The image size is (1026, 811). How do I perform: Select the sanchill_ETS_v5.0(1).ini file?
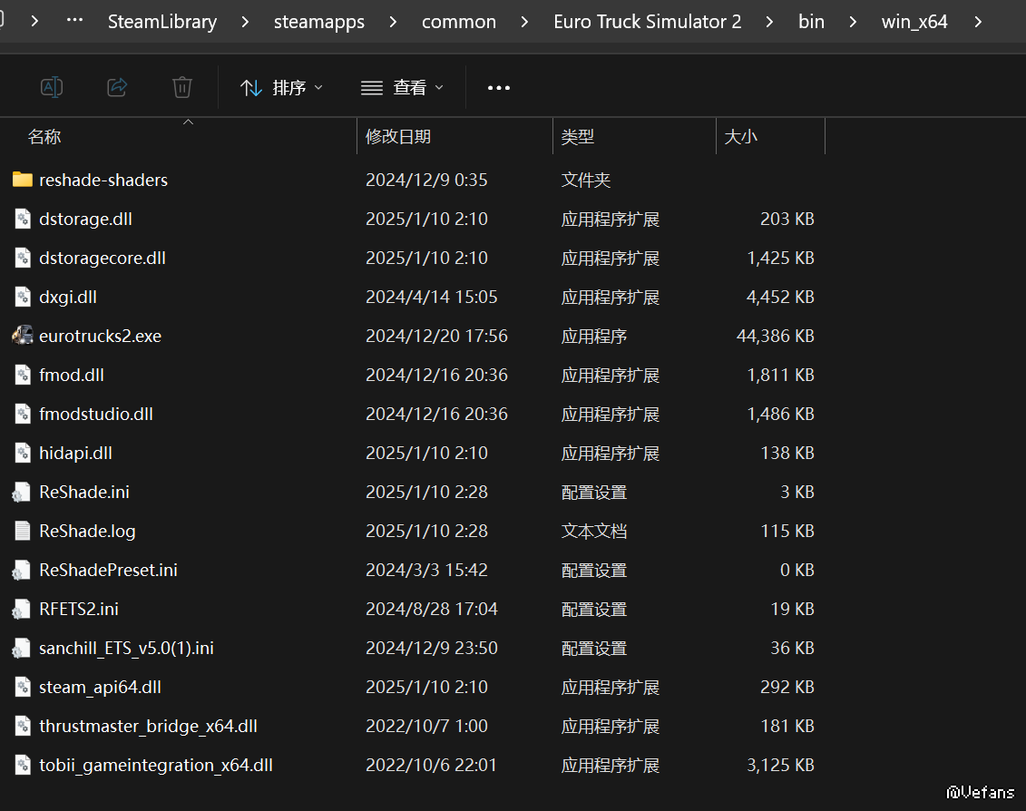[x=126, y=648]
